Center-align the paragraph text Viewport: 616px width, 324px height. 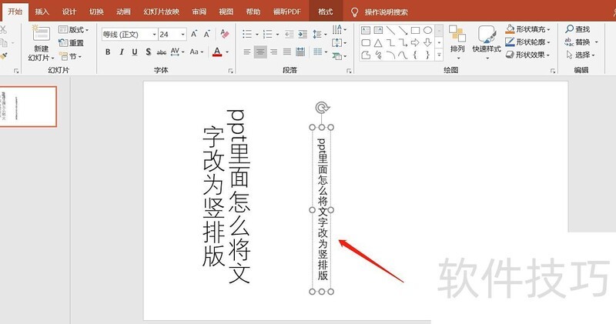coord(260,52)
